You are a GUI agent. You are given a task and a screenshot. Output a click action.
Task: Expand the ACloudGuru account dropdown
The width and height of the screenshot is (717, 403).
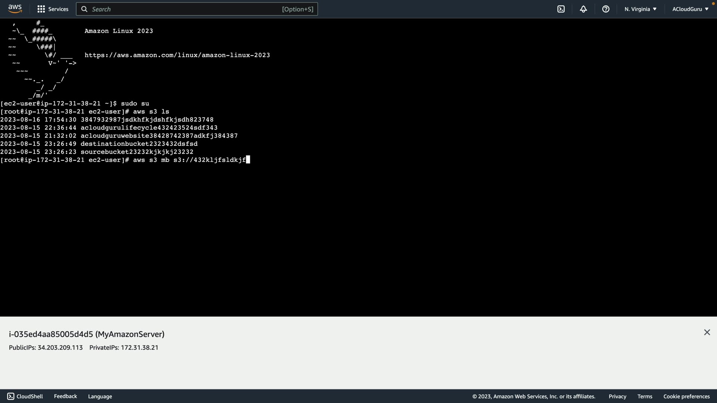(x=690, y=9)
